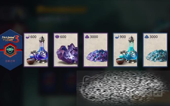Click the brown bowl on cyan potion card
The width and height of the screenshot is (170, 106).
coord(120,61)
